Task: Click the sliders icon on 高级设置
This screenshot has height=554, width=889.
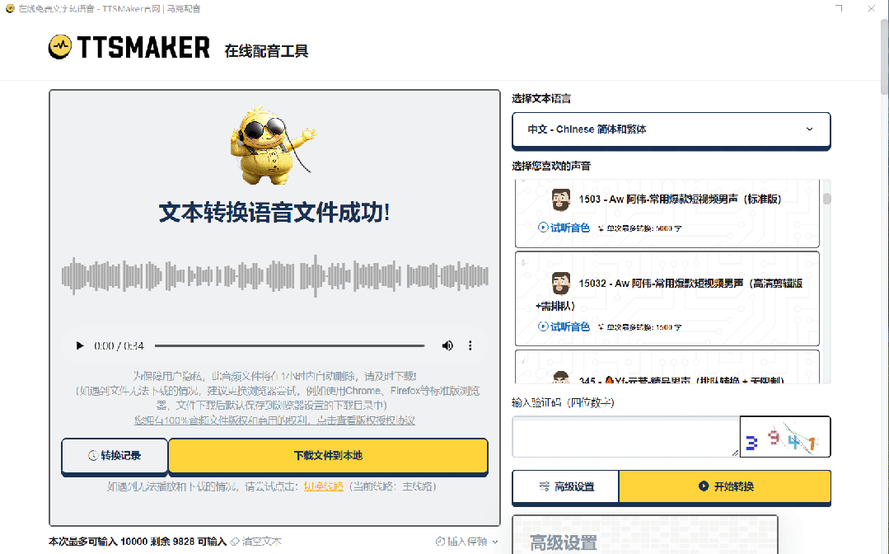Action: click(x=545, y=486)
